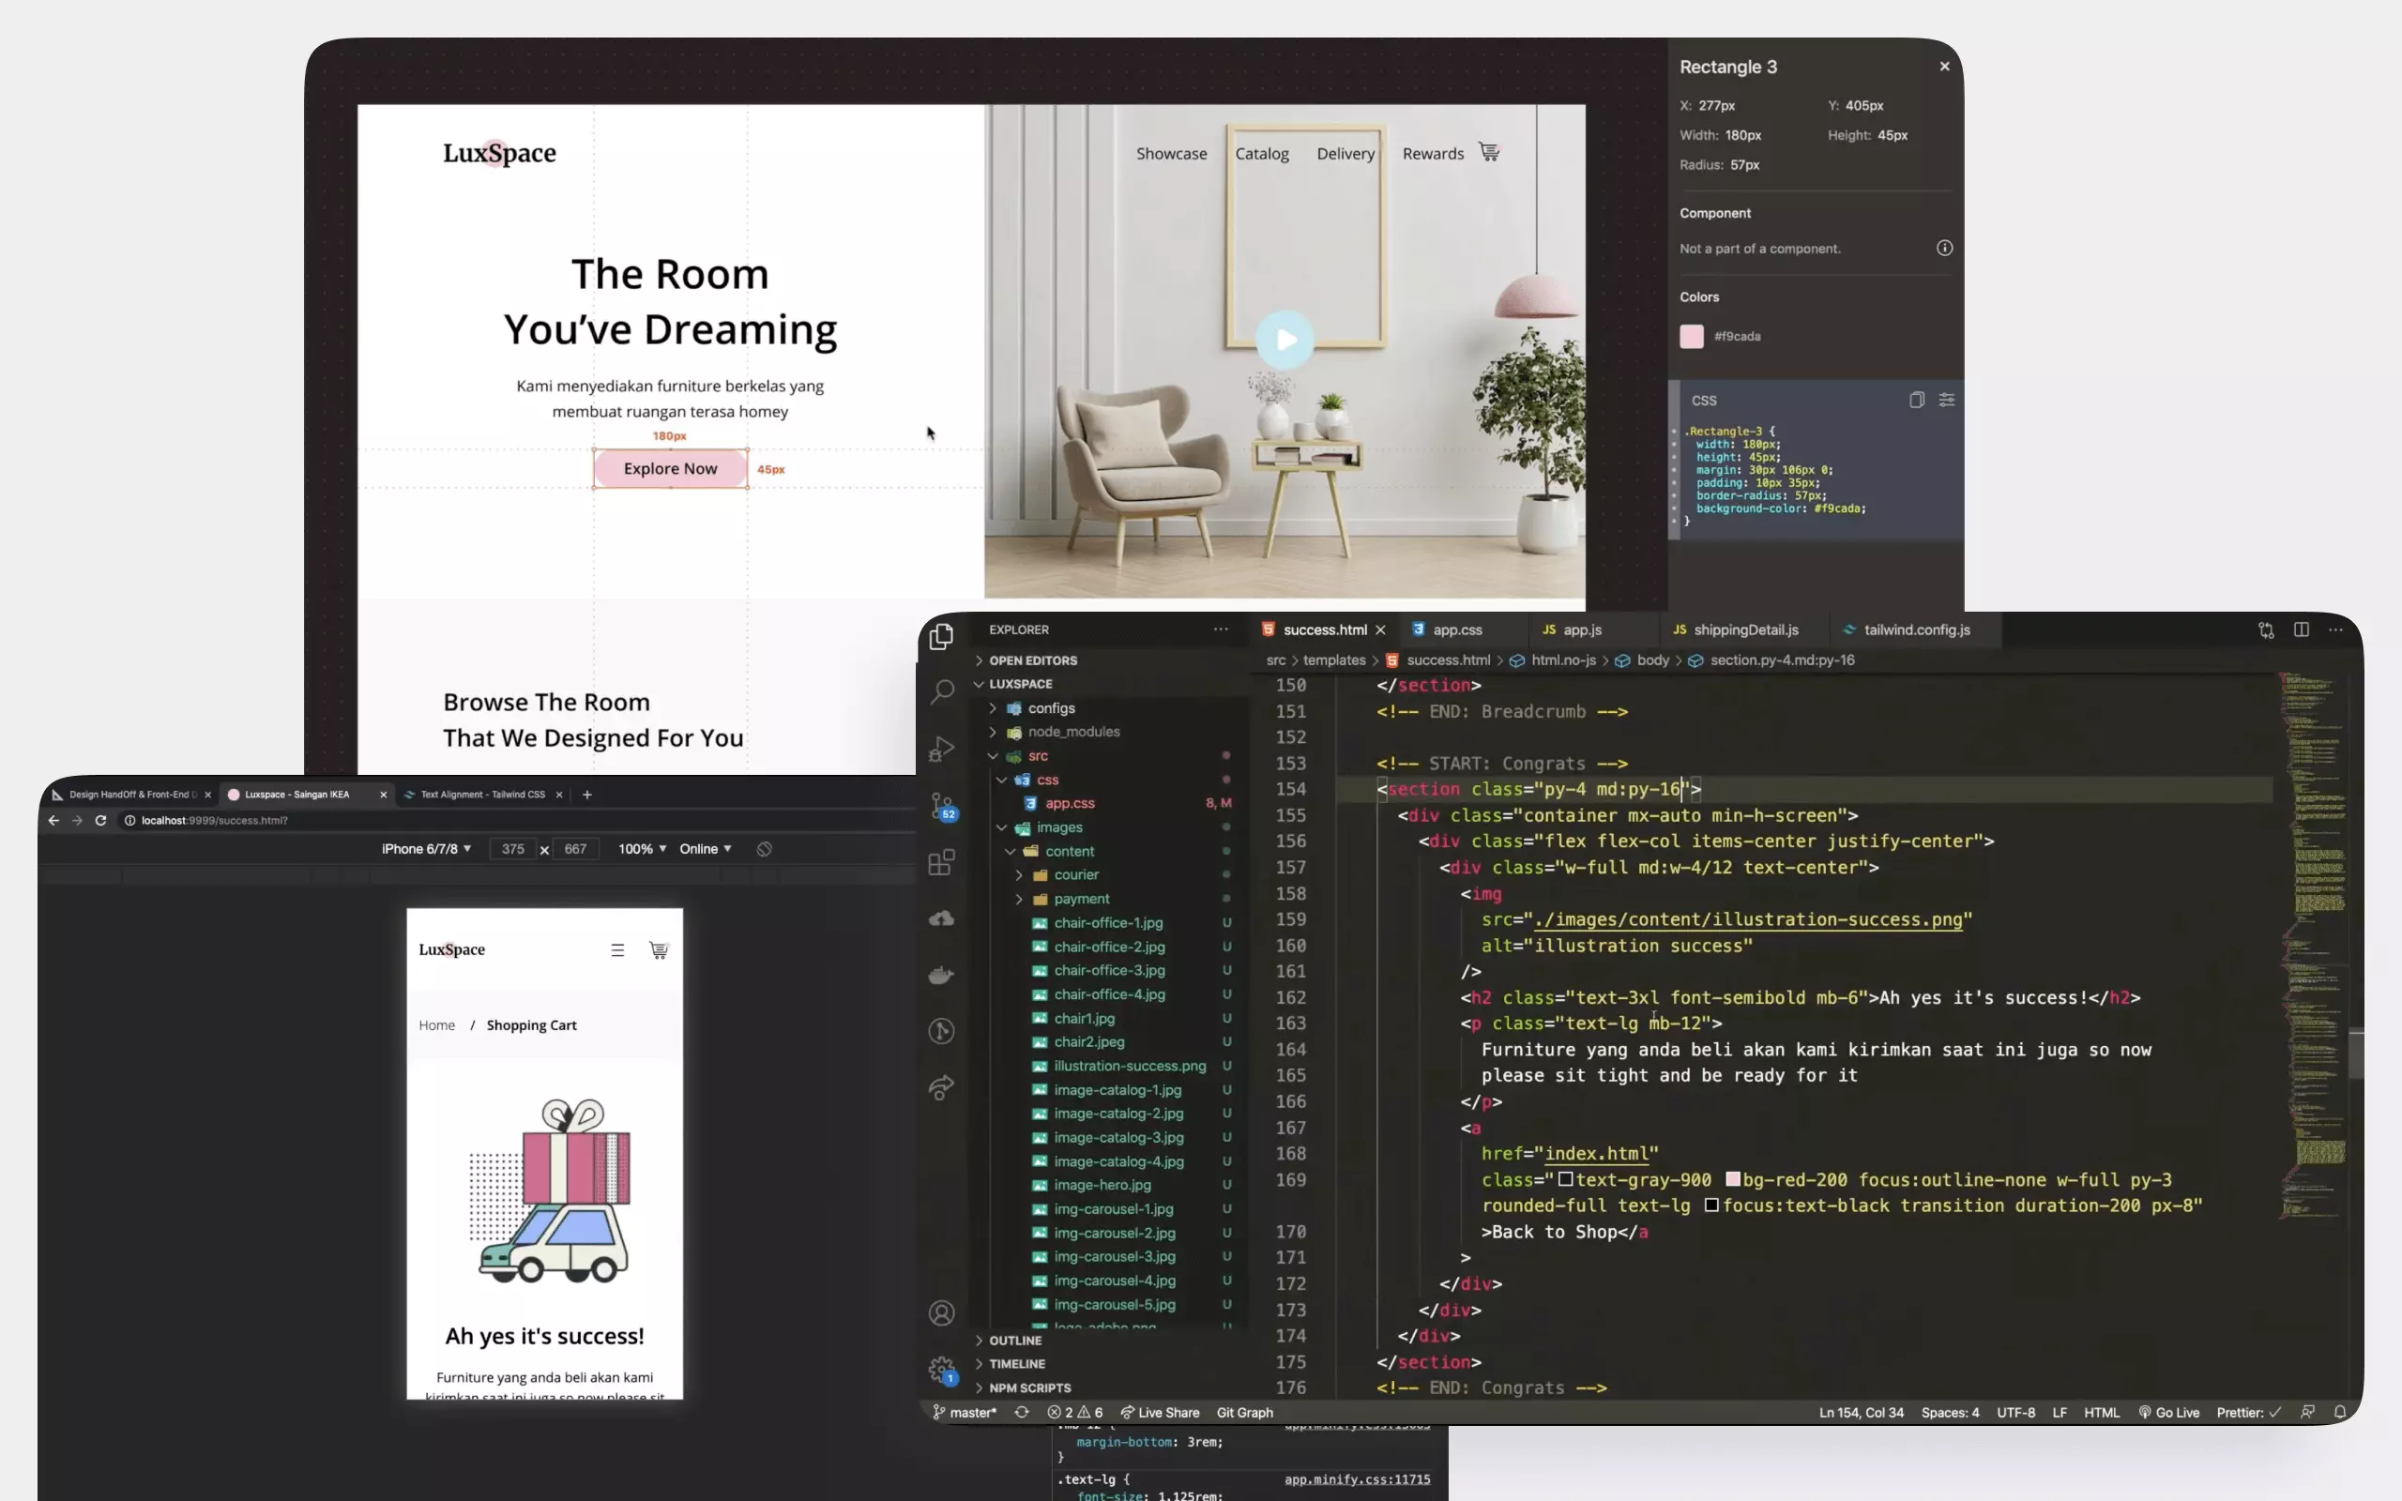The image size is (2402, 1501).
Task: Open editor more actions ellipsis
Action: pyautogui.click(x=2335, y=629)
